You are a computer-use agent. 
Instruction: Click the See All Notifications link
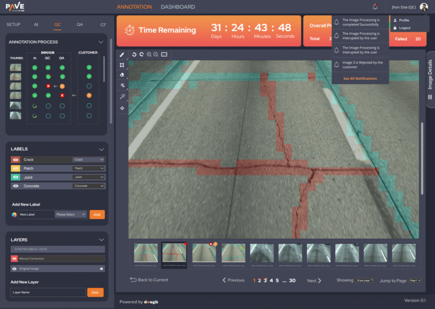pyautogui.click(x=360, y=79)
